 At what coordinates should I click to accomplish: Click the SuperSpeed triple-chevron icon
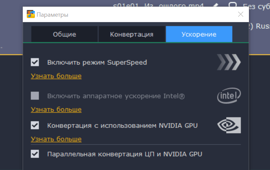pyautogui.click(x=229, y=62)
